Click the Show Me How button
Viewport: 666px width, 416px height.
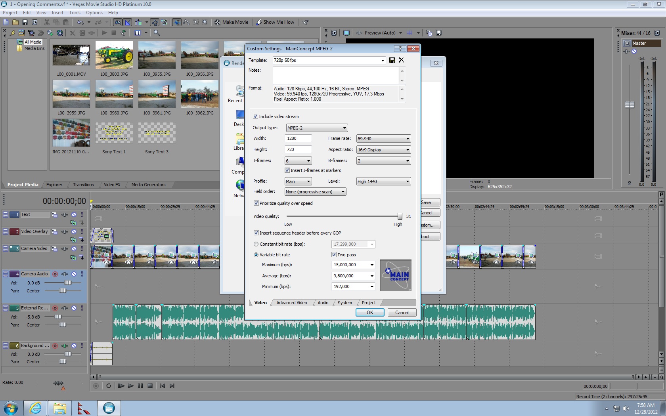coord(275,22)
